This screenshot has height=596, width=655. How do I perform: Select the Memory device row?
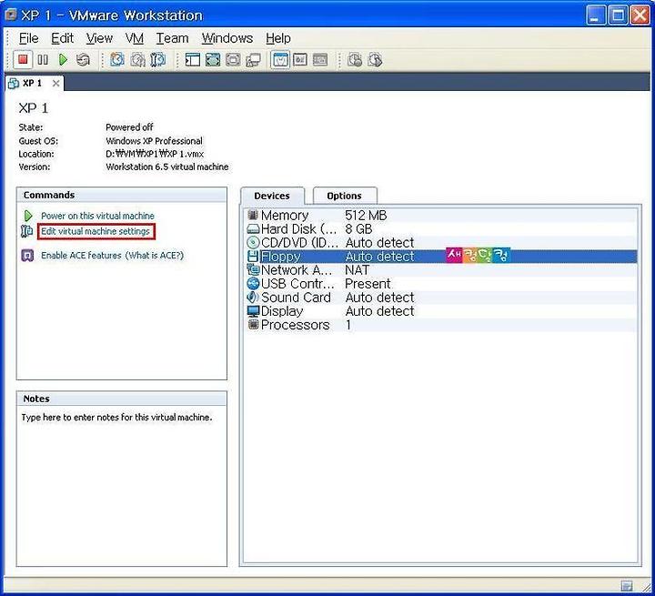pyautogui.click(x=441, y=216)
